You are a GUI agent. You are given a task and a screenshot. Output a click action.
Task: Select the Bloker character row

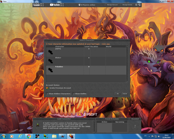tap(86, 61)
